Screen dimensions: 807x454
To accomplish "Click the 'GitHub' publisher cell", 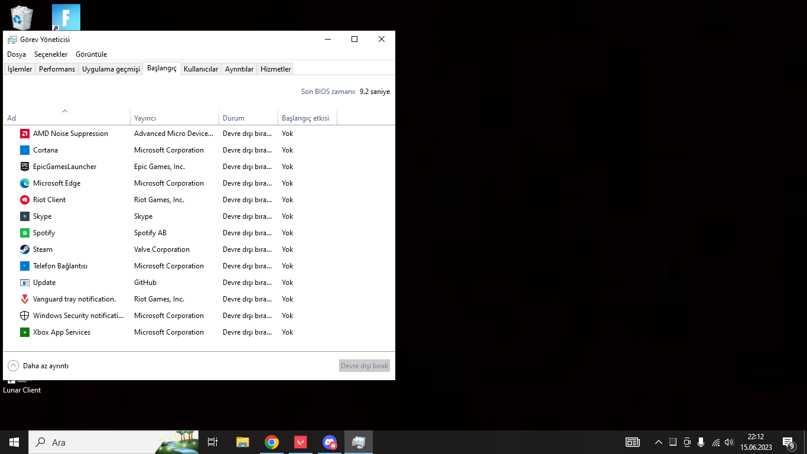I will click(x=145, y=283).
